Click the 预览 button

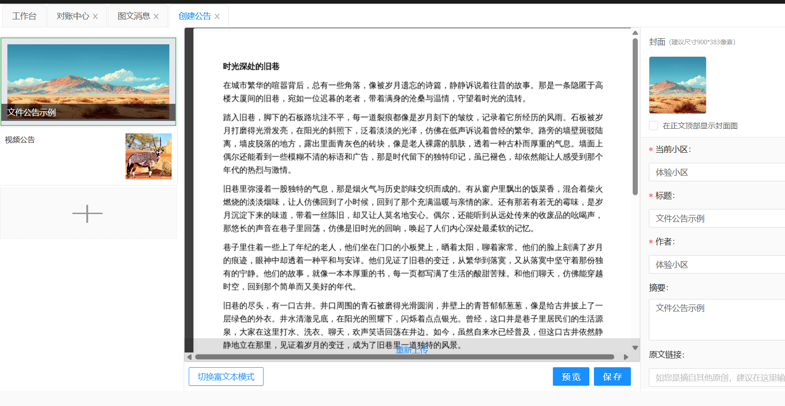click(x=571, y=376)
